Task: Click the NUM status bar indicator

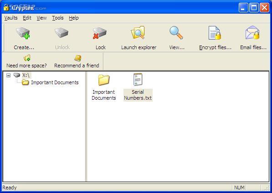Action: 239,188
